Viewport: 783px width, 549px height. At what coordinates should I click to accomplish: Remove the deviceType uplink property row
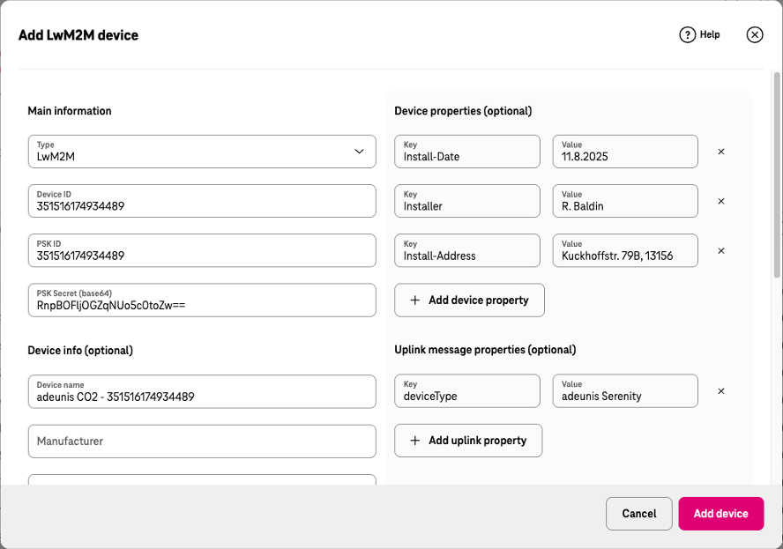tap(721, 391)
